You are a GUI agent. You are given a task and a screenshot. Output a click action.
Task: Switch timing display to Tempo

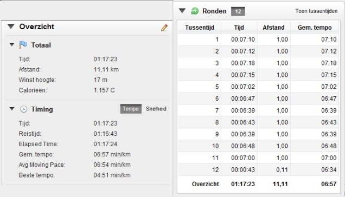click(x=131, y=109)
